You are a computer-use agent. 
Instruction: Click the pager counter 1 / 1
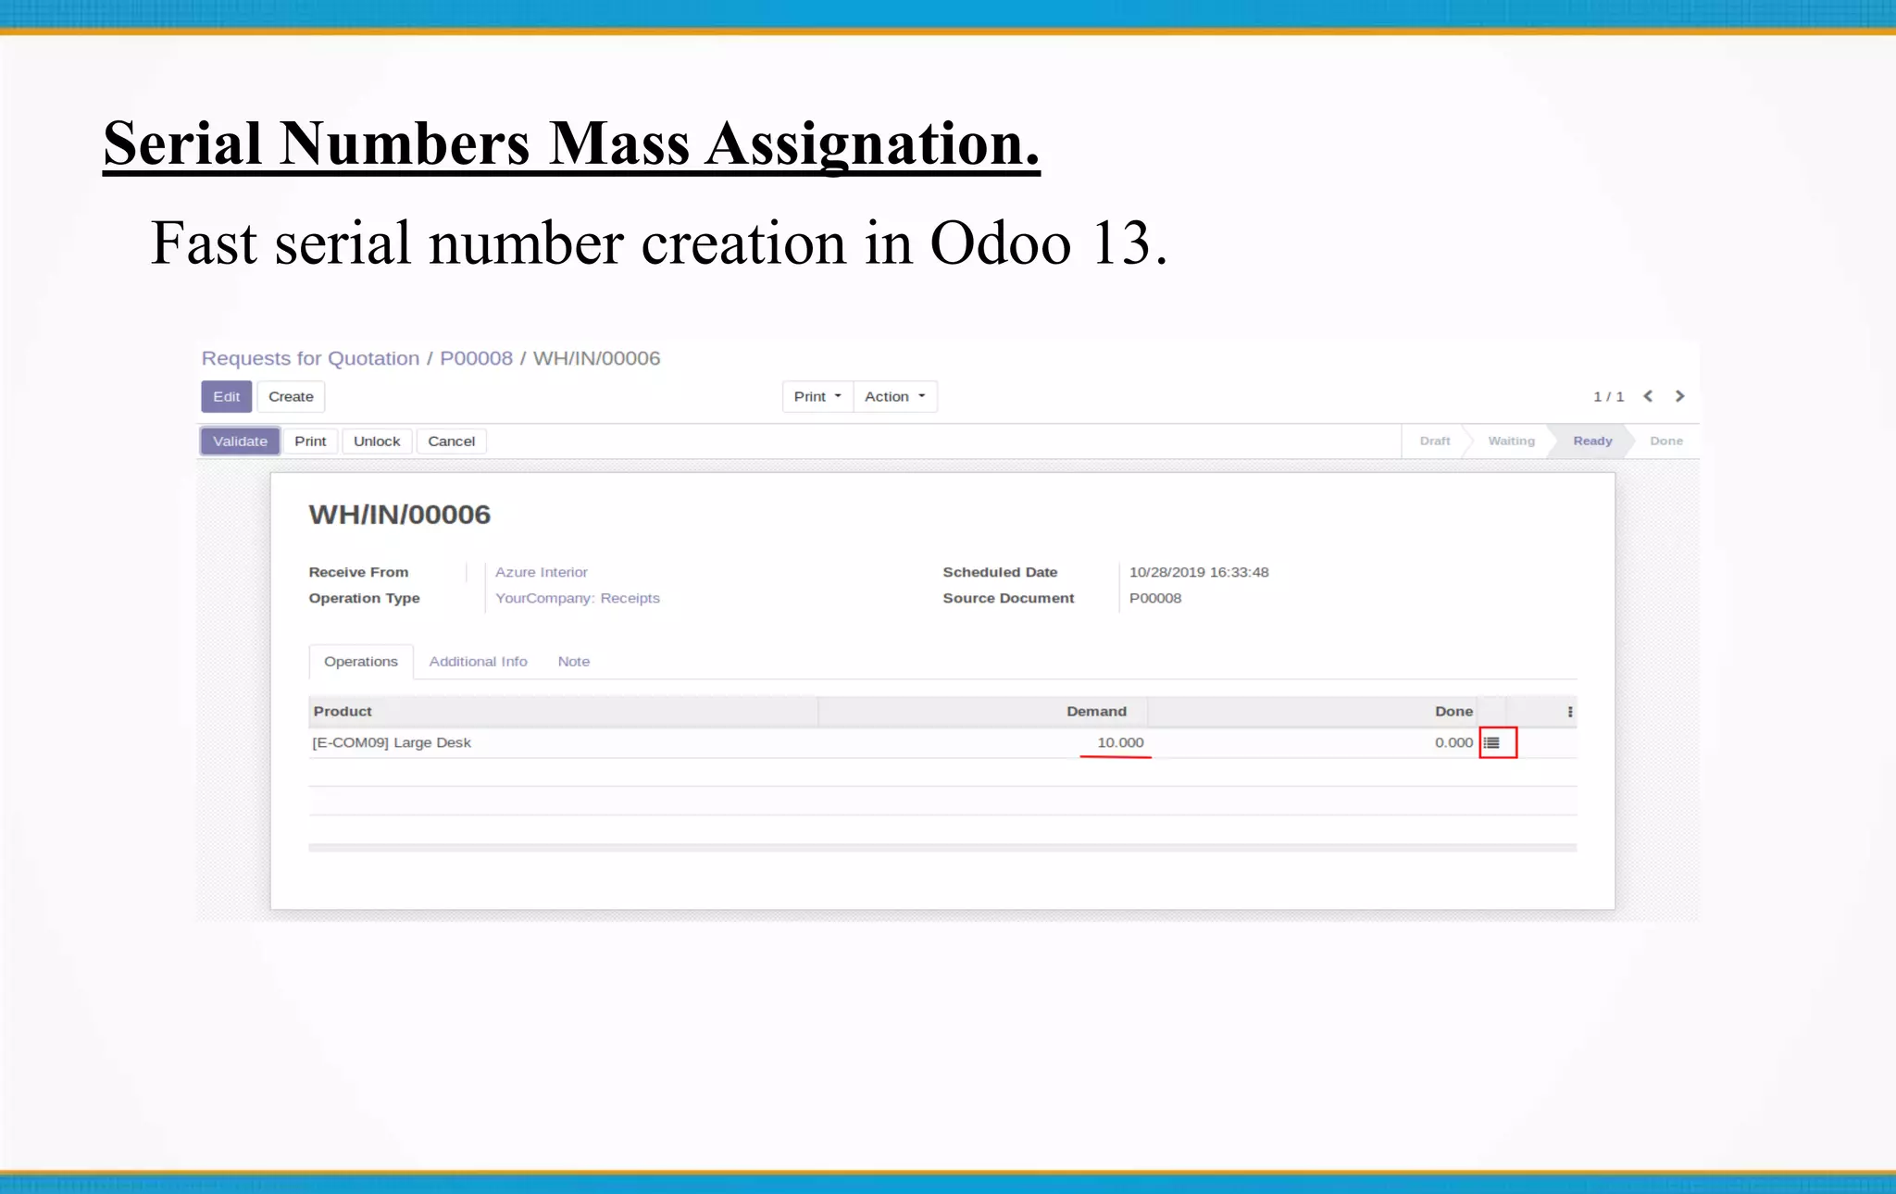click(1608, 396)
